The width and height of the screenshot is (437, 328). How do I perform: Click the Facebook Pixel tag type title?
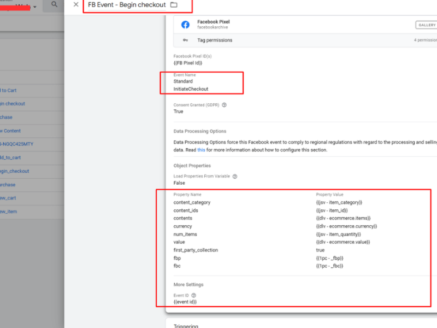coord(214,22)
